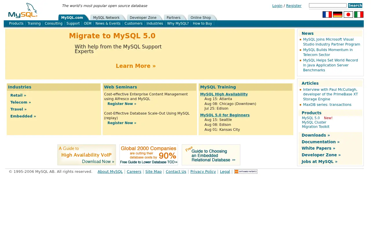Register Now for the Alfresco seminar

[x=122, y=104]
